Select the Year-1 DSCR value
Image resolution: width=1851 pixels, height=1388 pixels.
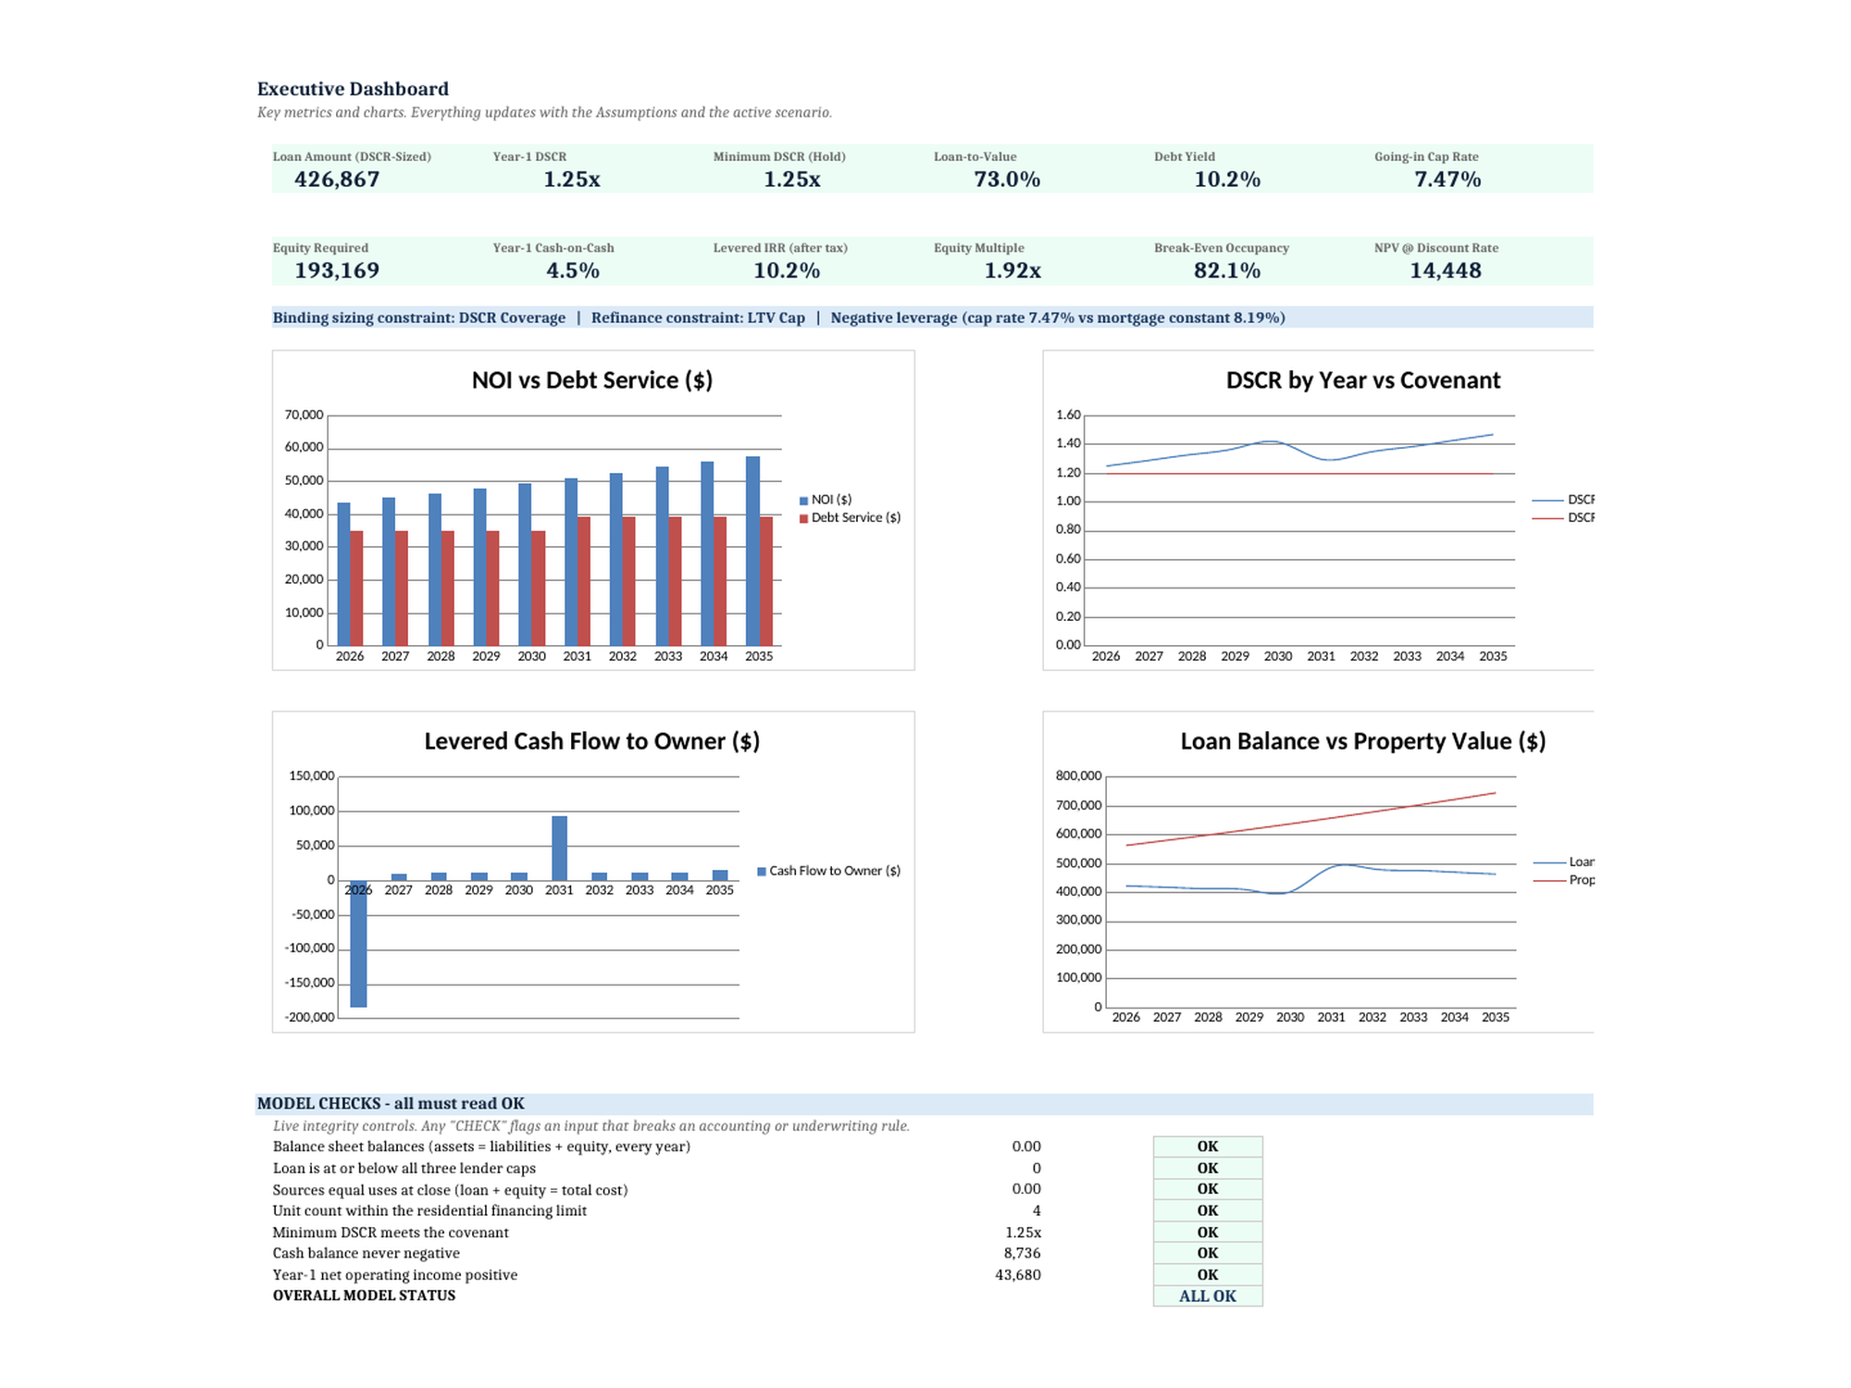click(x=571, y=180)
